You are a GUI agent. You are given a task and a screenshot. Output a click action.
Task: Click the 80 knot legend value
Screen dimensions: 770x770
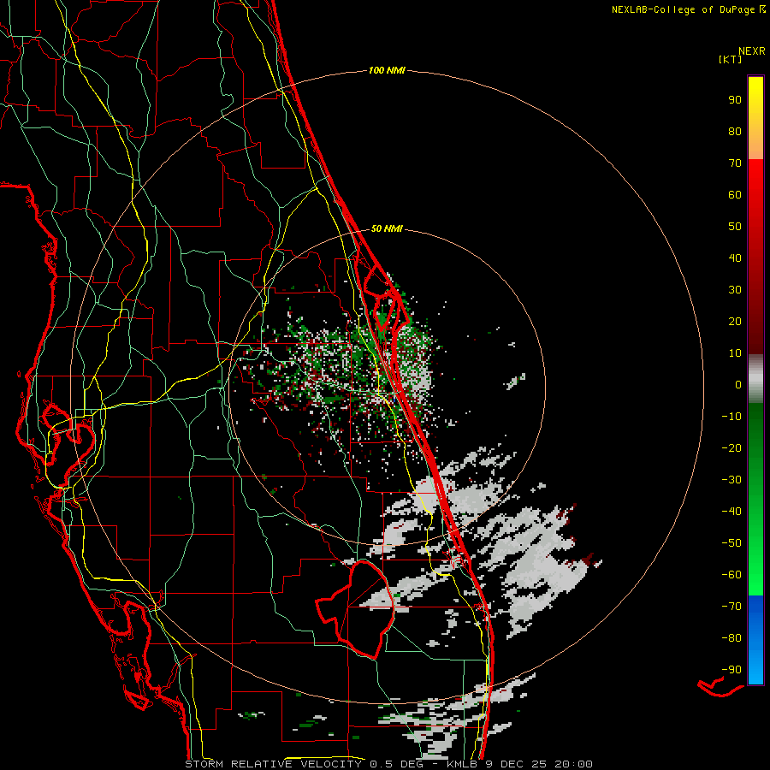click(x=735, y=131)
